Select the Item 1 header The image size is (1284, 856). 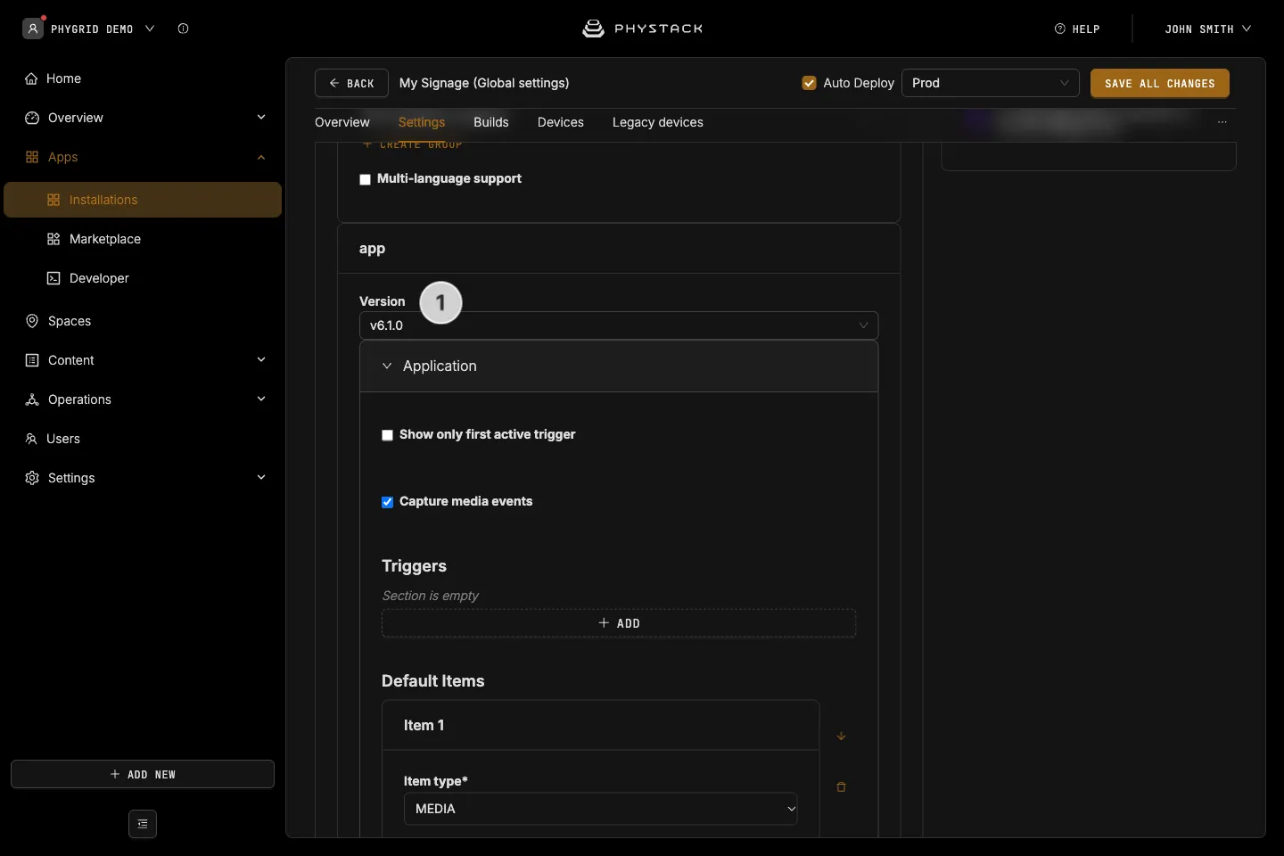(x=601, y=725)
